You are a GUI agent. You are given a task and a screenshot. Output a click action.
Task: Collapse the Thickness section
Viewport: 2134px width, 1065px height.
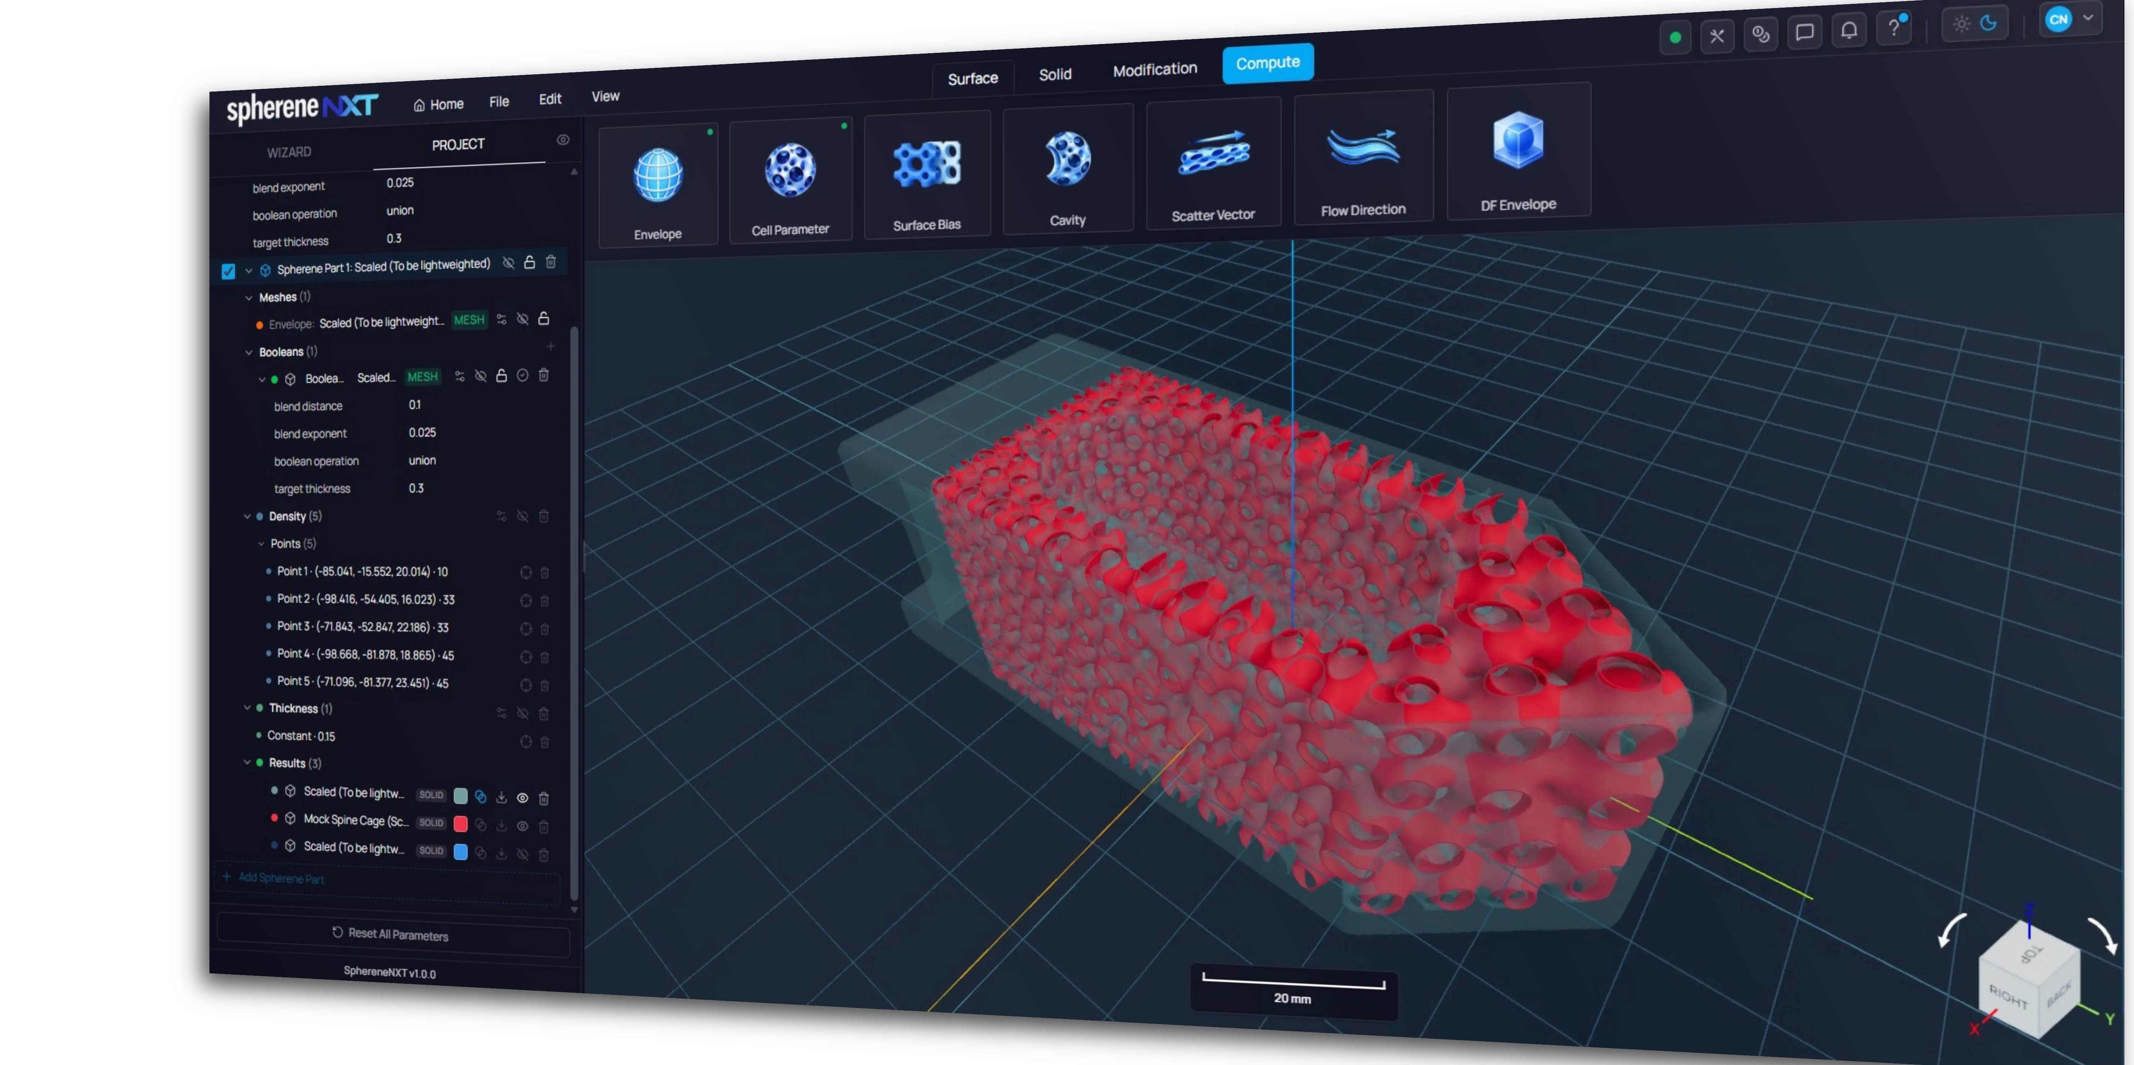click(x=247, y=708)
